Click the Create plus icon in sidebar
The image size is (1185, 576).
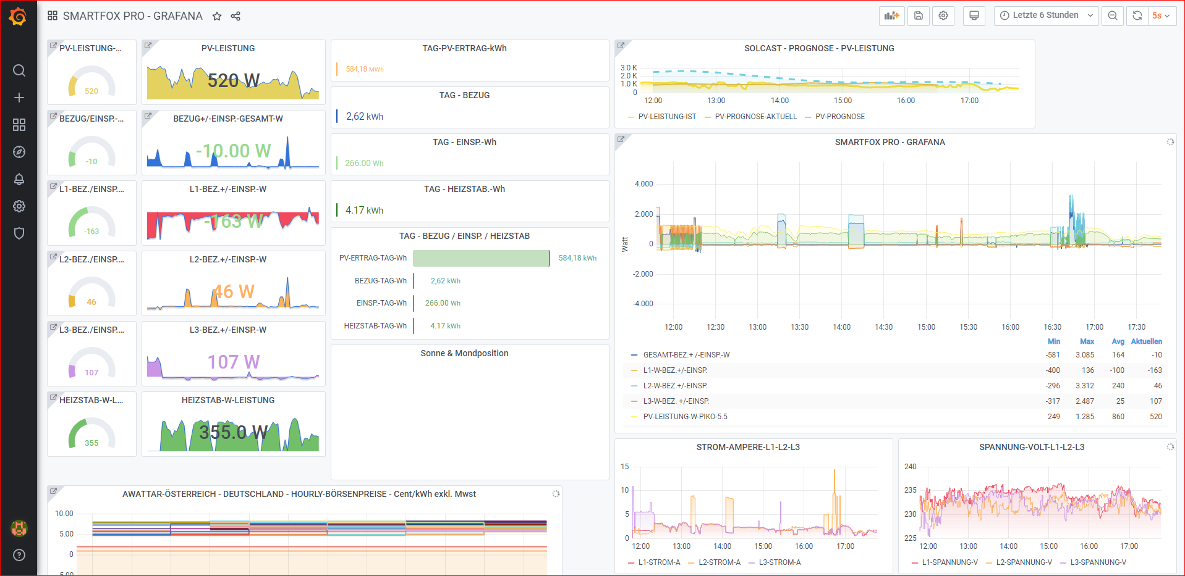pyautogui.click(x=19, y=98)
